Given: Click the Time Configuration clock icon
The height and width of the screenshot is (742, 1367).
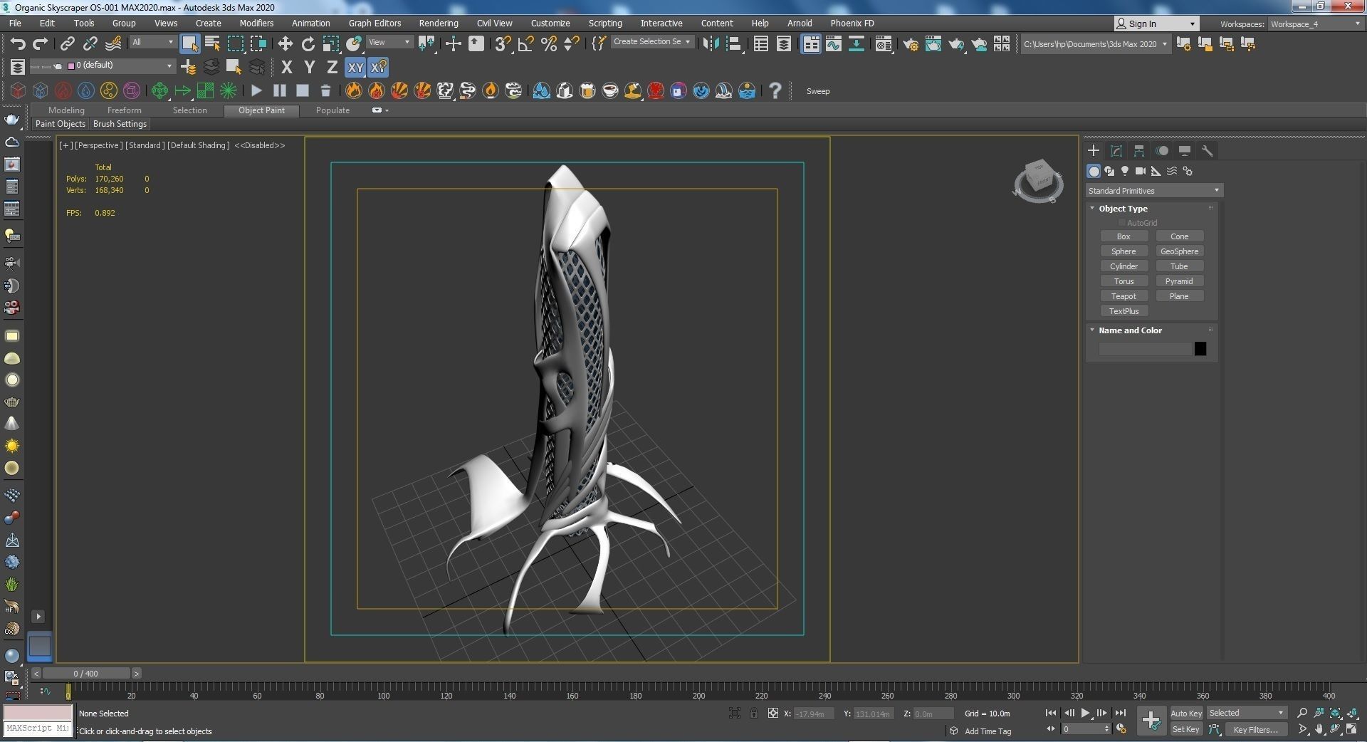Looking at the screenshot, I should click(1121, 729).
